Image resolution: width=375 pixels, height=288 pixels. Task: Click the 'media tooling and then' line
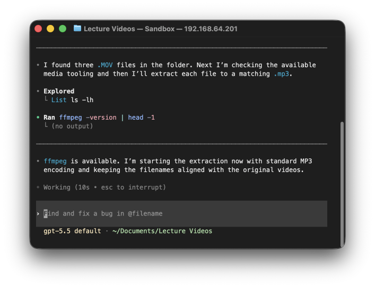(168, 74)
